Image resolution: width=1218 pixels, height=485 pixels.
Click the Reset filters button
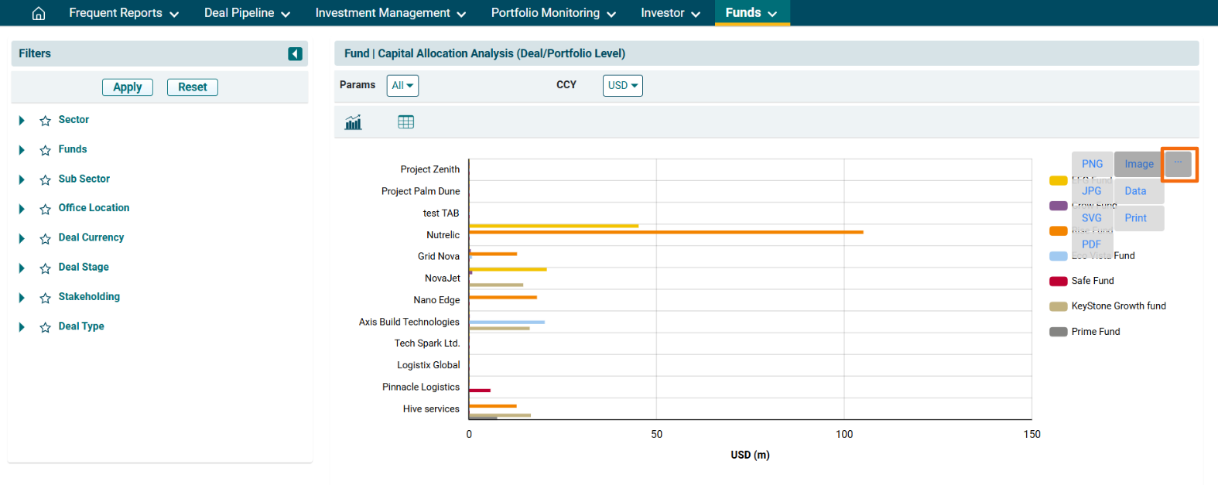[x=193, y=87]
